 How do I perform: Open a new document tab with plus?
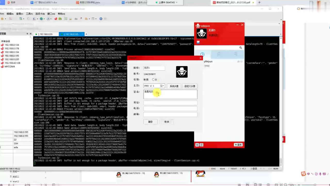point(259,2)
